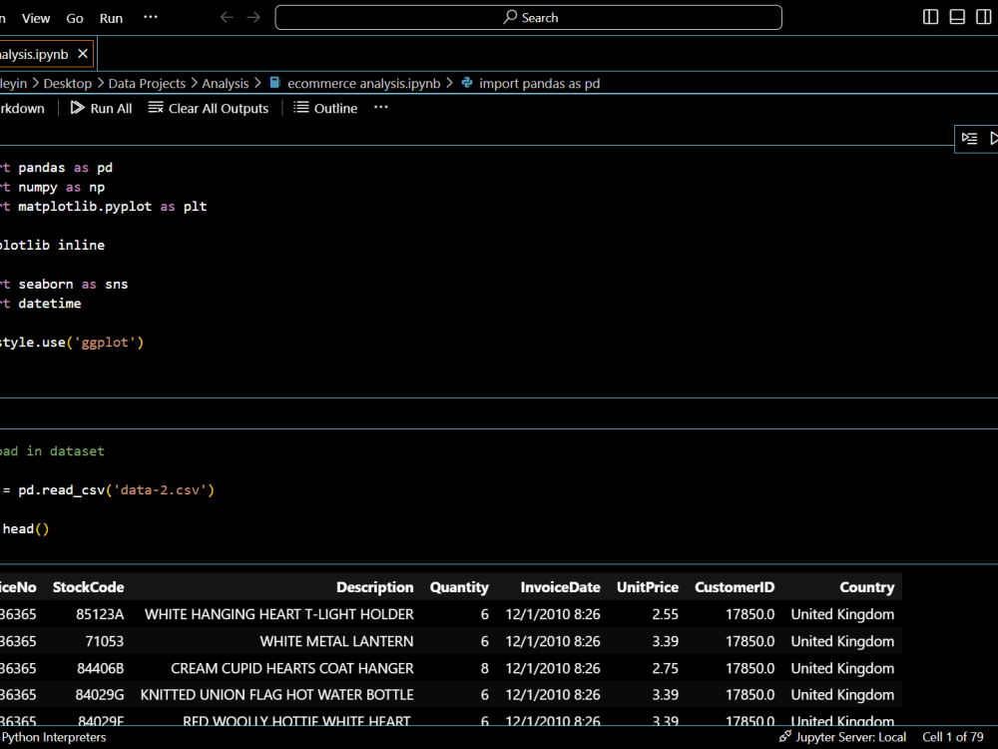The width and height of the screenshot is (998, 749).
Task: Click the Clear All Outputs icon
Action: click(x=156, y=108)
